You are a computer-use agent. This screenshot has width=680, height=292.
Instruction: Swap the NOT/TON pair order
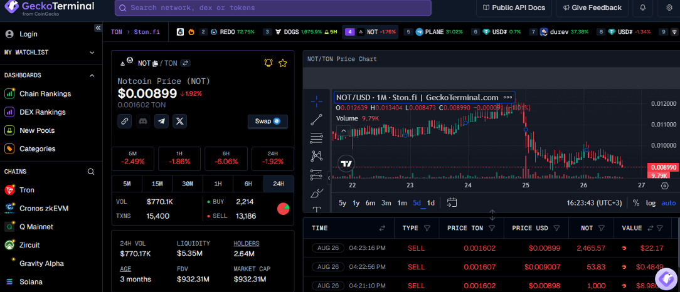(186, 63)
